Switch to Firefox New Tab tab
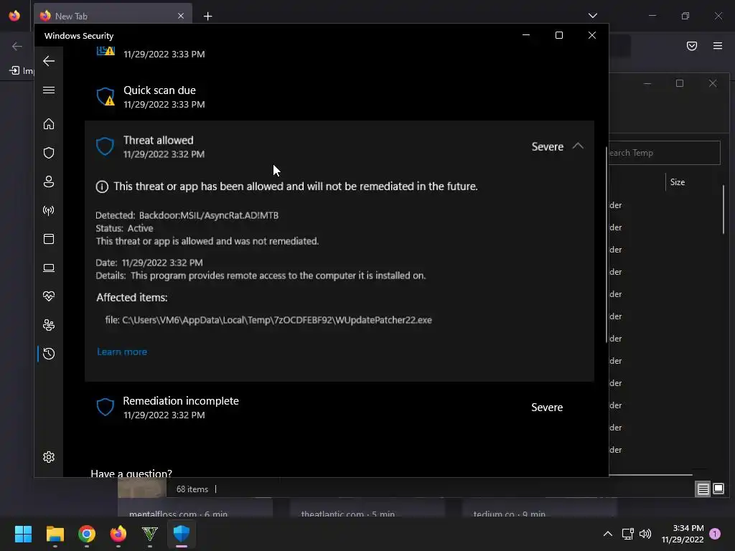The image size is (735, 551). click(113, 16)
